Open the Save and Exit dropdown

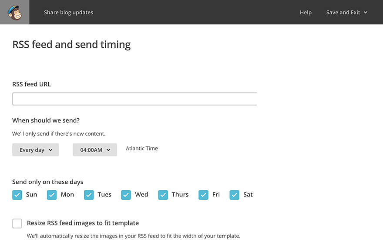(x=346, y=12)
